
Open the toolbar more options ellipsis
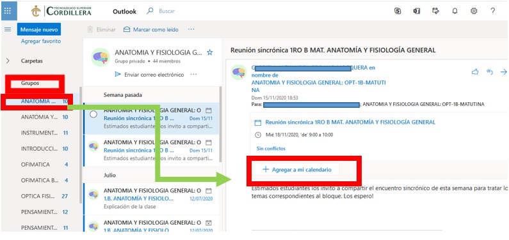click(x=191, y=29)
